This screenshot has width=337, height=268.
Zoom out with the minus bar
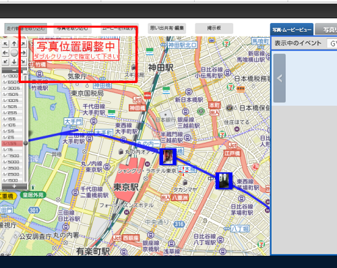click(14, 70)
